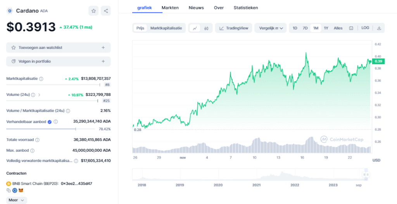
Task: Copy the BNB contract address icon
Action: 9,190
